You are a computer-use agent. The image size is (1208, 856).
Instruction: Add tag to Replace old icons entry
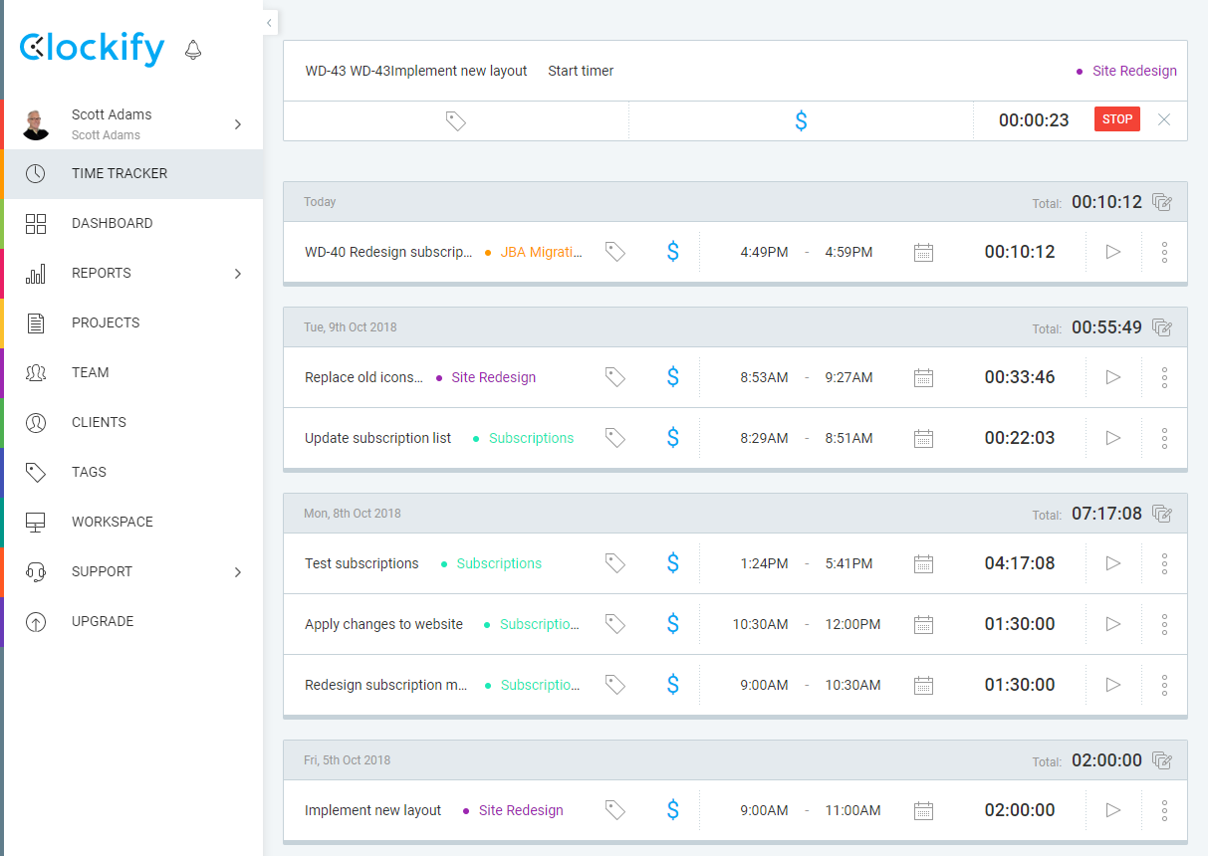tap(615, 377)
